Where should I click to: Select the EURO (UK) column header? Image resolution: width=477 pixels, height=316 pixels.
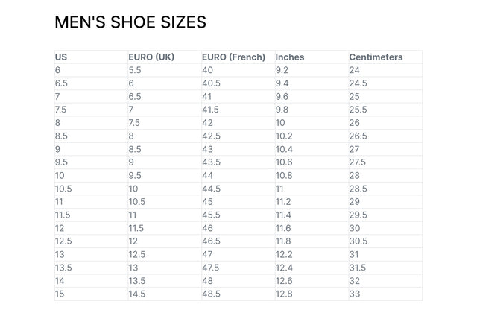[x=151, y=57]
